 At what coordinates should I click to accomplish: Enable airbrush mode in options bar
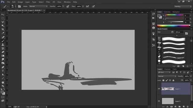point(87,6)
